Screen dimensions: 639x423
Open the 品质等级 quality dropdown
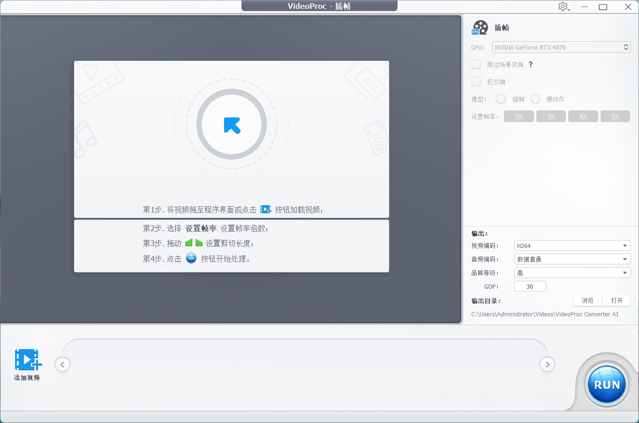[x=572, y=272]
